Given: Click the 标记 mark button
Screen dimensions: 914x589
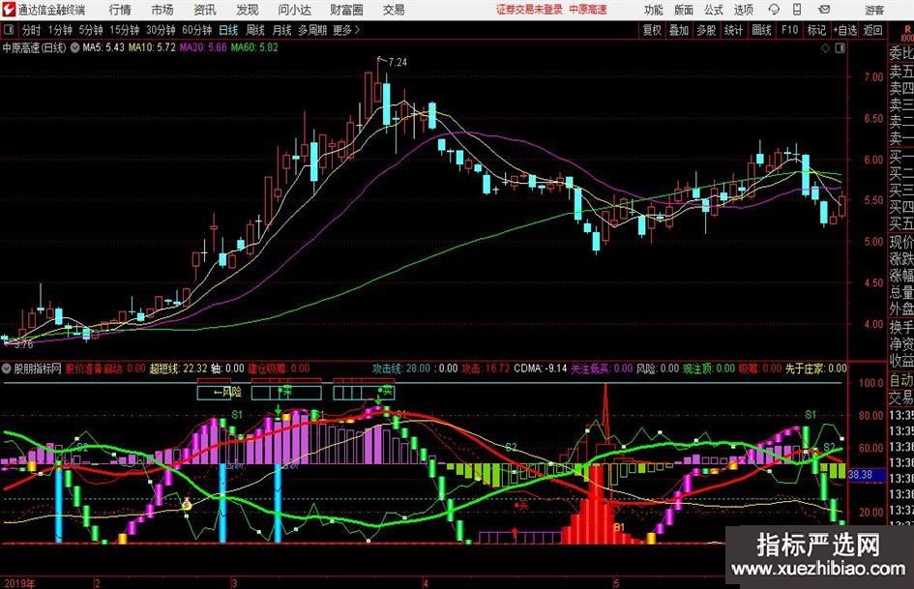Looking at the screenshot, I should [816, 30].
